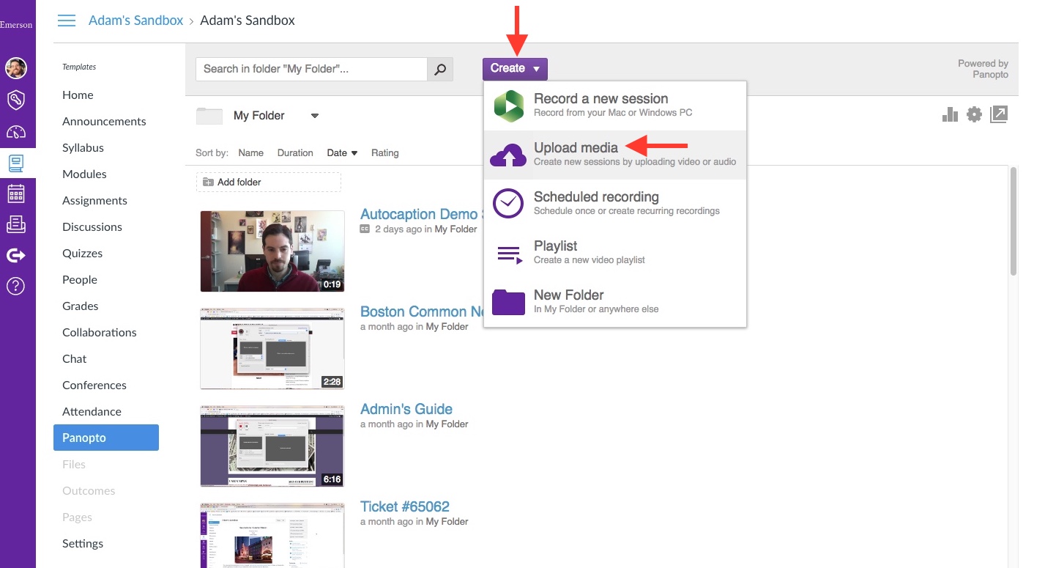Click the search magnifier button
Image resolution: width=1045 pixels, height=568 pixels.
(440, 69)
